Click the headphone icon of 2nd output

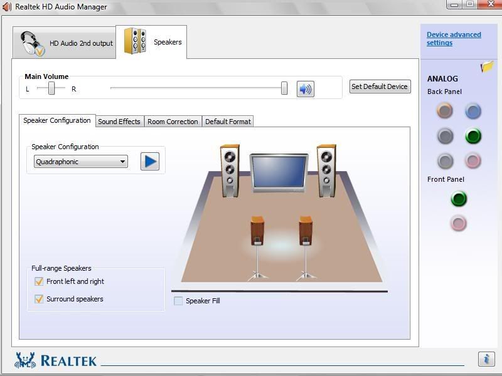pos(32,43)
